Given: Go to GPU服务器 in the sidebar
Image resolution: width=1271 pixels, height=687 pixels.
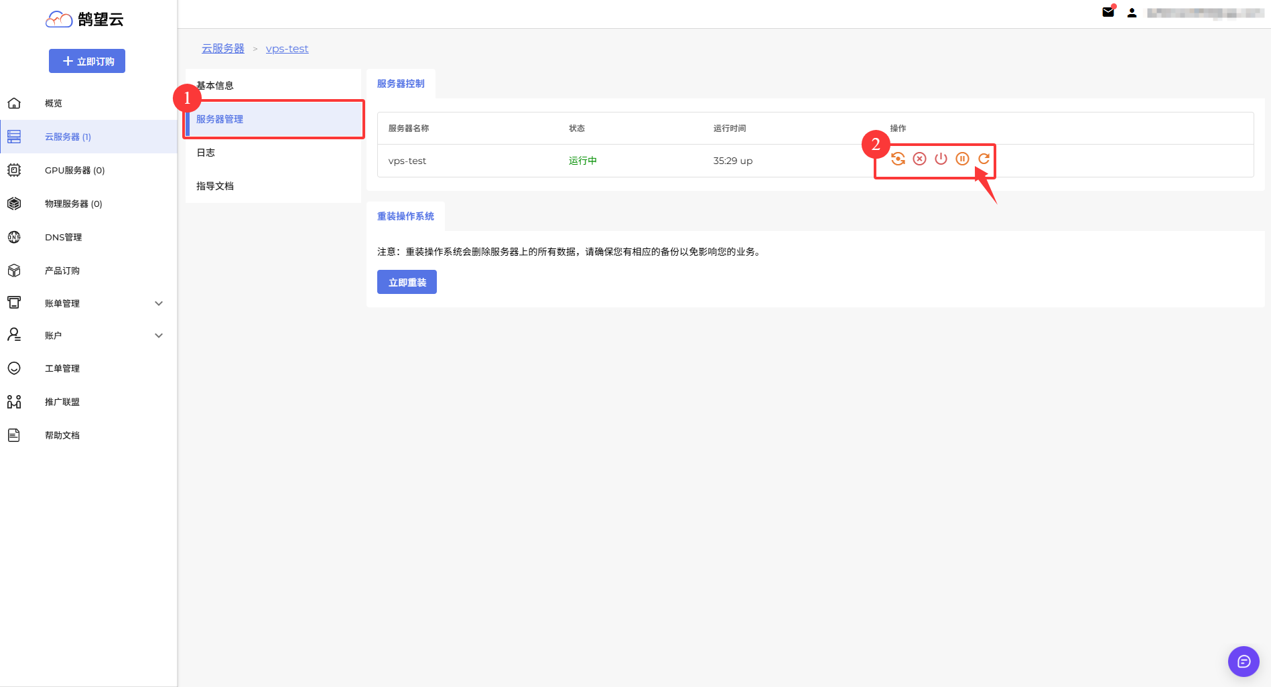Looking at the screenshot, I should [x=74, y=170].
